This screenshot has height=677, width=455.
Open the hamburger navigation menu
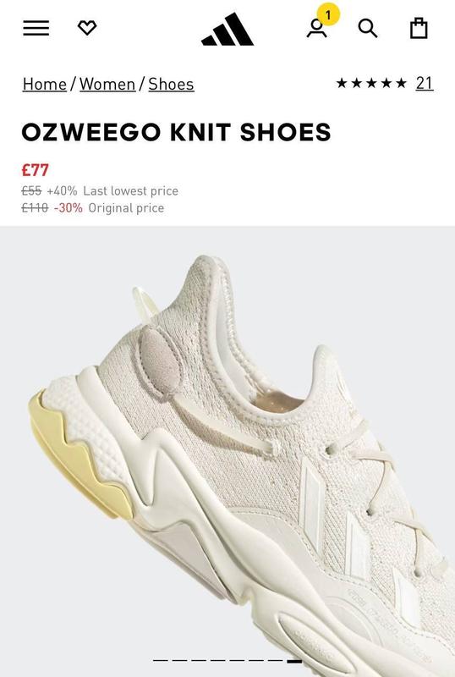pos(36,28)
